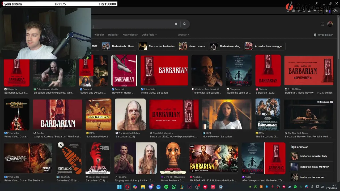Open related search barbarian movie monster
Screen dimensions: 340x191
pos(311,167)
